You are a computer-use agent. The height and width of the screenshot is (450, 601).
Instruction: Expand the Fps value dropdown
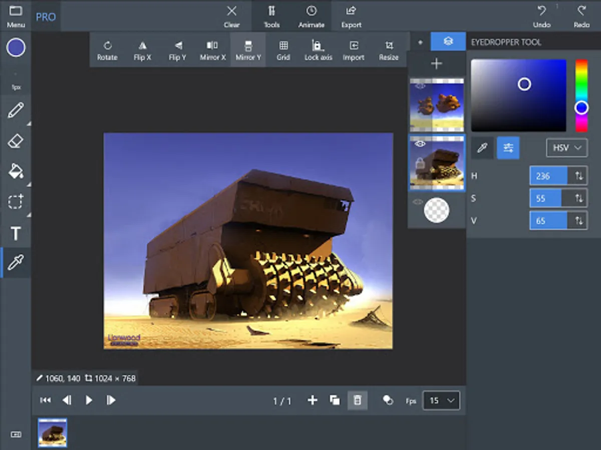[441, 400]
